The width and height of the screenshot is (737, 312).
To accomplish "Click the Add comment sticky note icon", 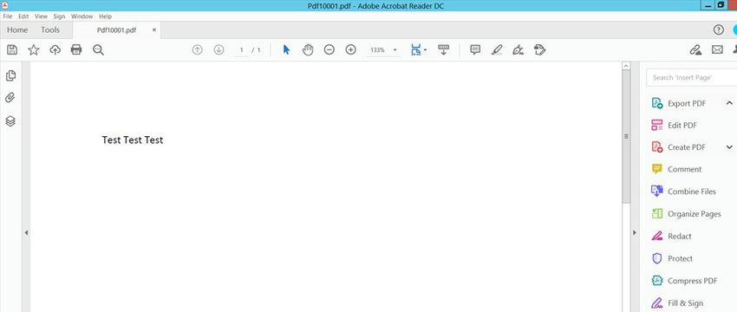I will click(475, 49).
